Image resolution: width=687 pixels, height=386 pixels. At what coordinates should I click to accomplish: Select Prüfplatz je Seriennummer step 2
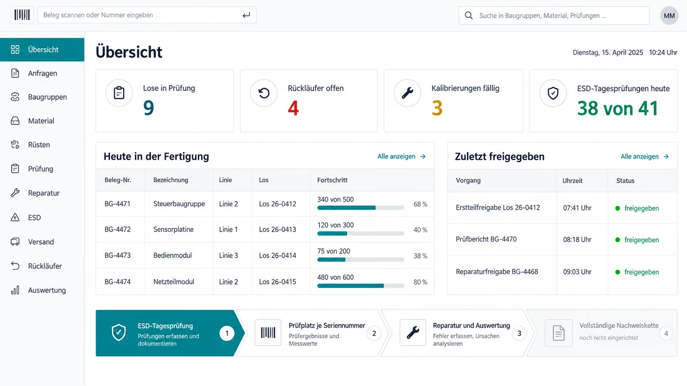click(x=314, y=333)
